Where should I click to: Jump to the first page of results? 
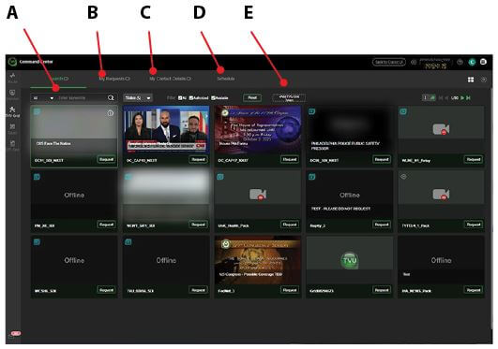tap(441, 98)
